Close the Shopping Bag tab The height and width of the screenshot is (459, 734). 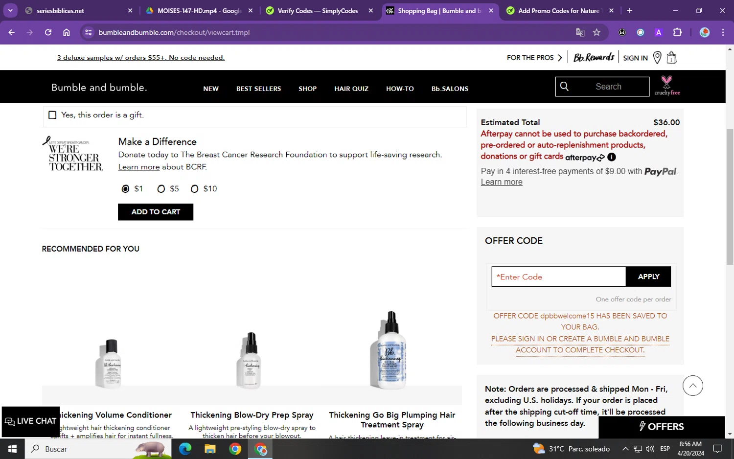[491, 11]
